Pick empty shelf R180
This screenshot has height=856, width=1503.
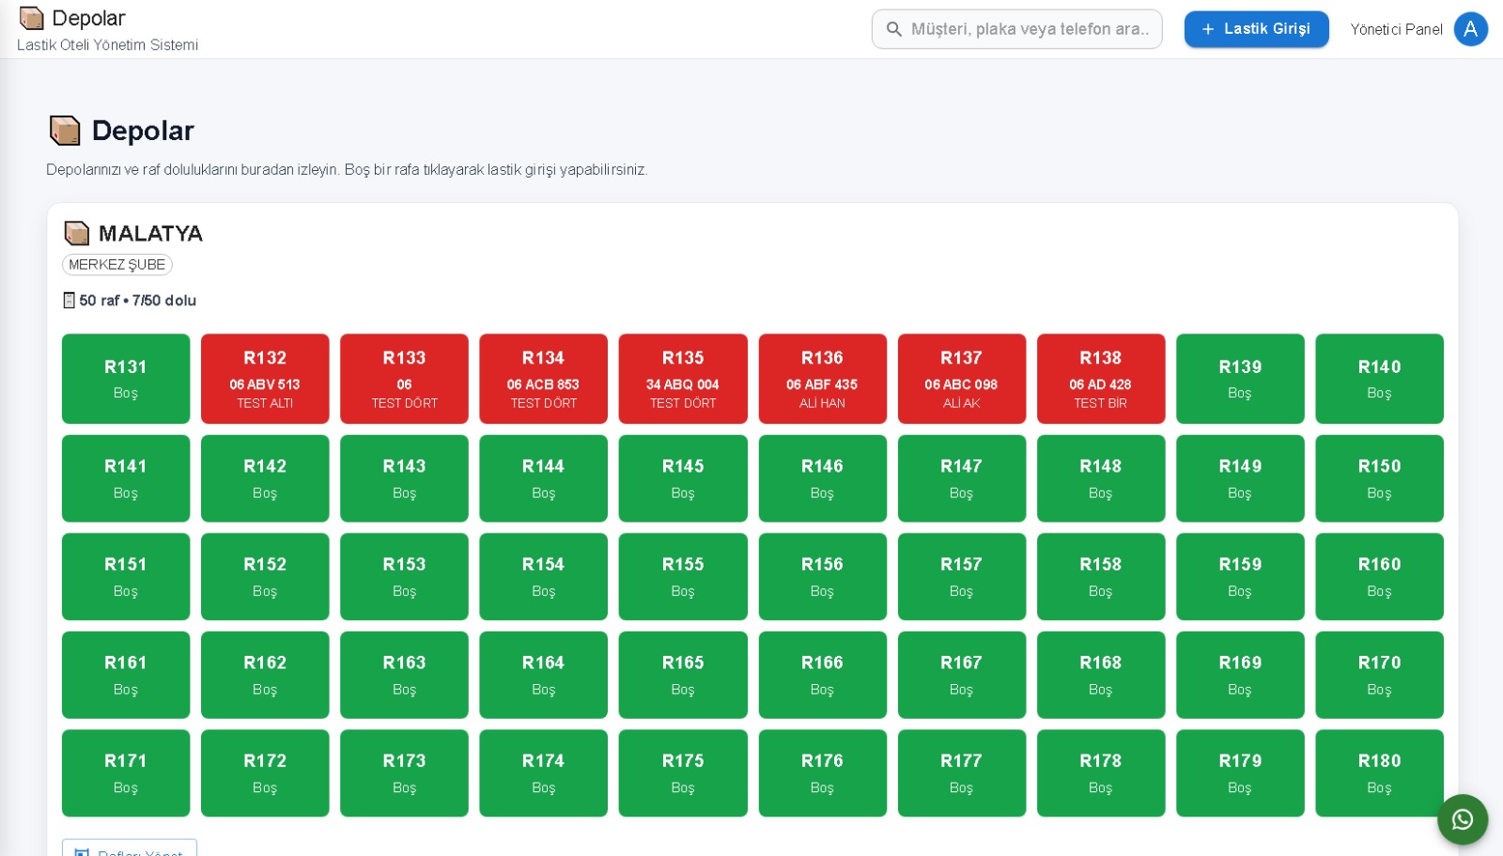tap(1379, 773)
